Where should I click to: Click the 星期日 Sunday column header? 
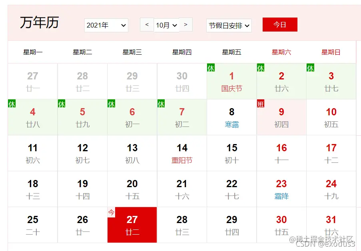331,52
